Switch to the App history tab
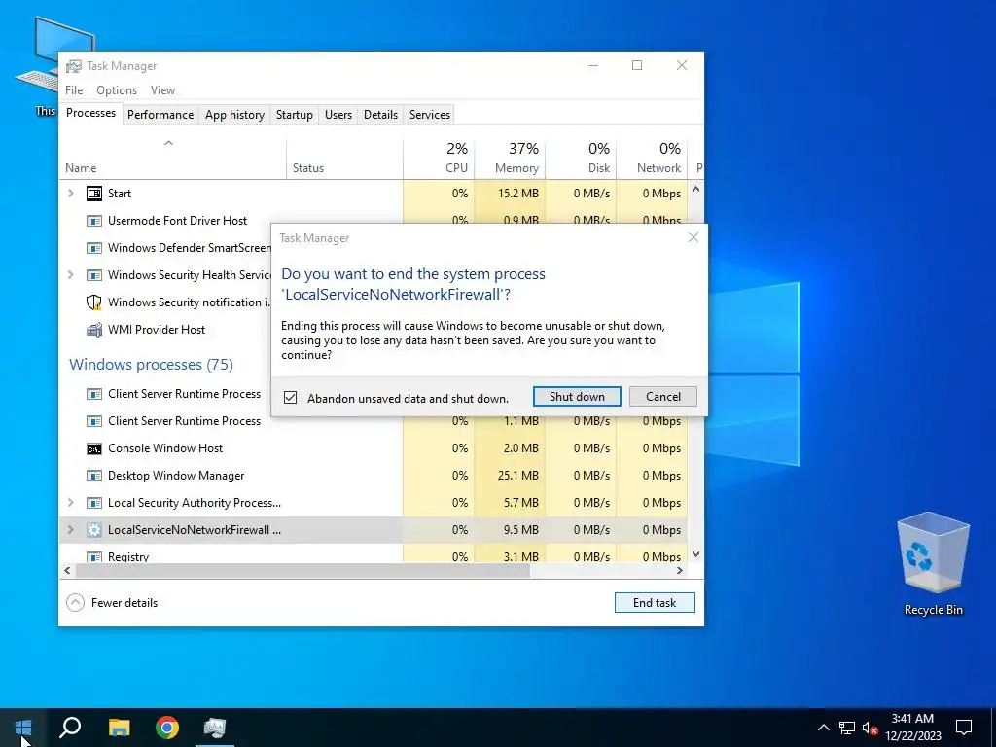This screenshot has height=747, width=996. coord(234,115)
